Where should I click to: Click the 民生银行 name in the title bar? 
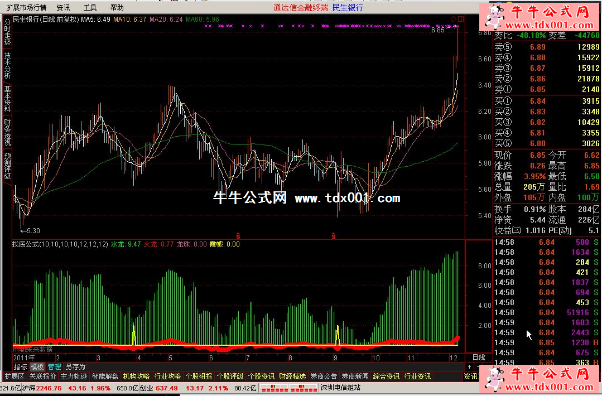(x=348, y=7)
